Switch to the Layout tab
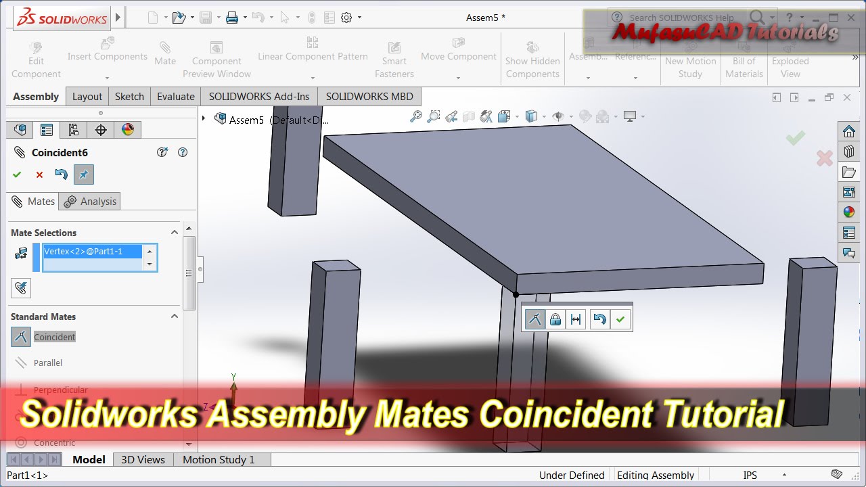This screenshot has height=487, width=866. pyautogui.click(x=87, y=96)
